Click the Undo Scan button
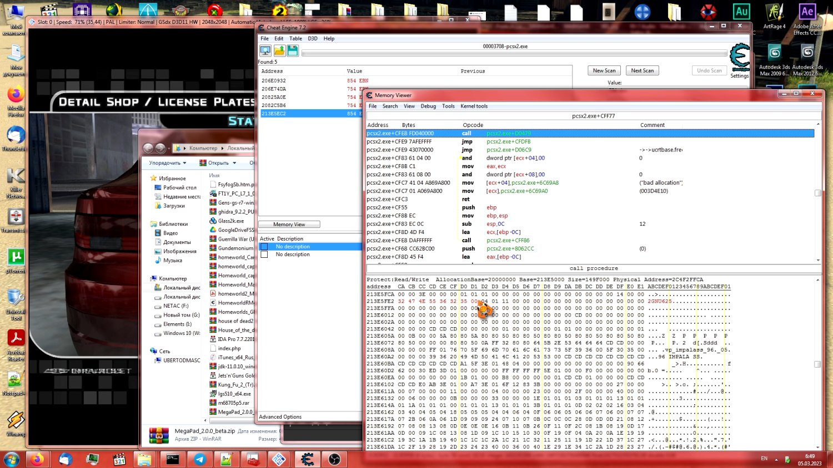Image resolution: width=833 pixels, height=468 pixels. (x=709, y=70)
